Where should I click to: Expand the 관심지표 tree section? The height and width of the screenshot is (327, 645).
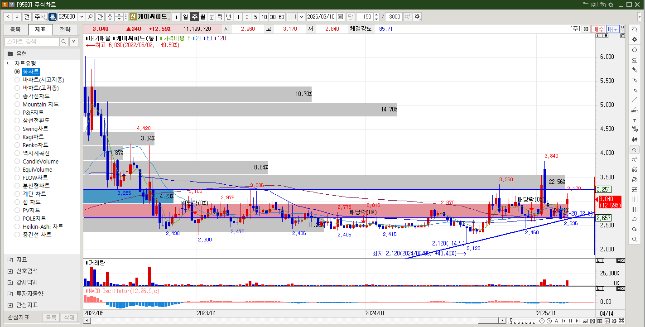coord(10,305)
